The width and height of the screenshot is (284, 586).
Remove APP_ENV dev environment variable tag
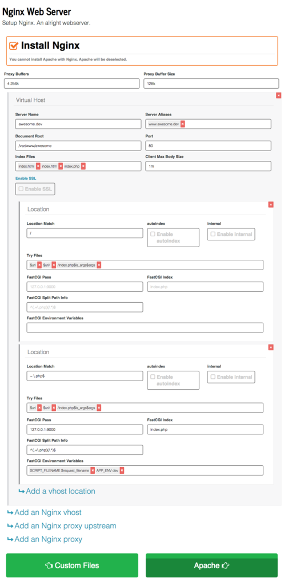(122, 470)
